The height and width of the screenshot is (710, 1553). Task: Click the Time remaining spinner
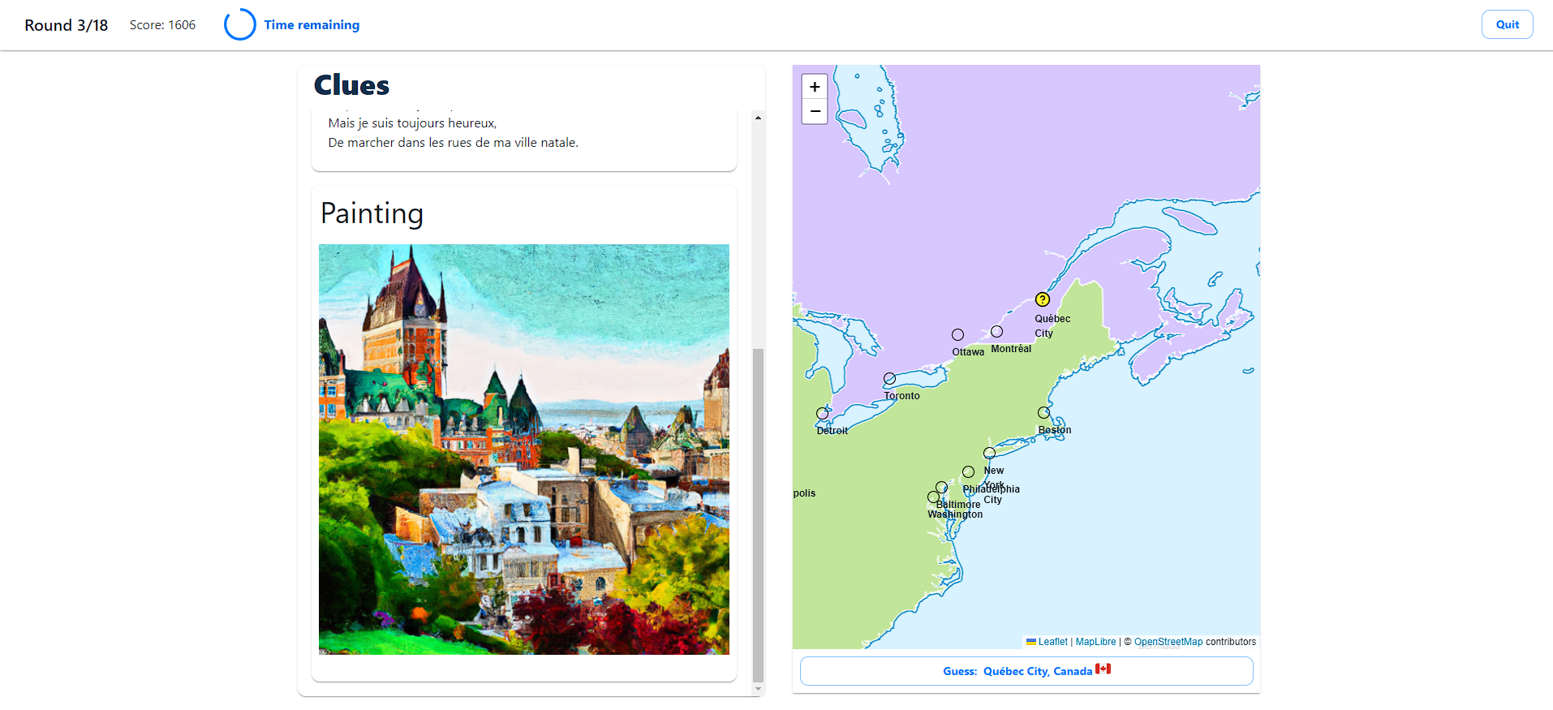[240, 24]
